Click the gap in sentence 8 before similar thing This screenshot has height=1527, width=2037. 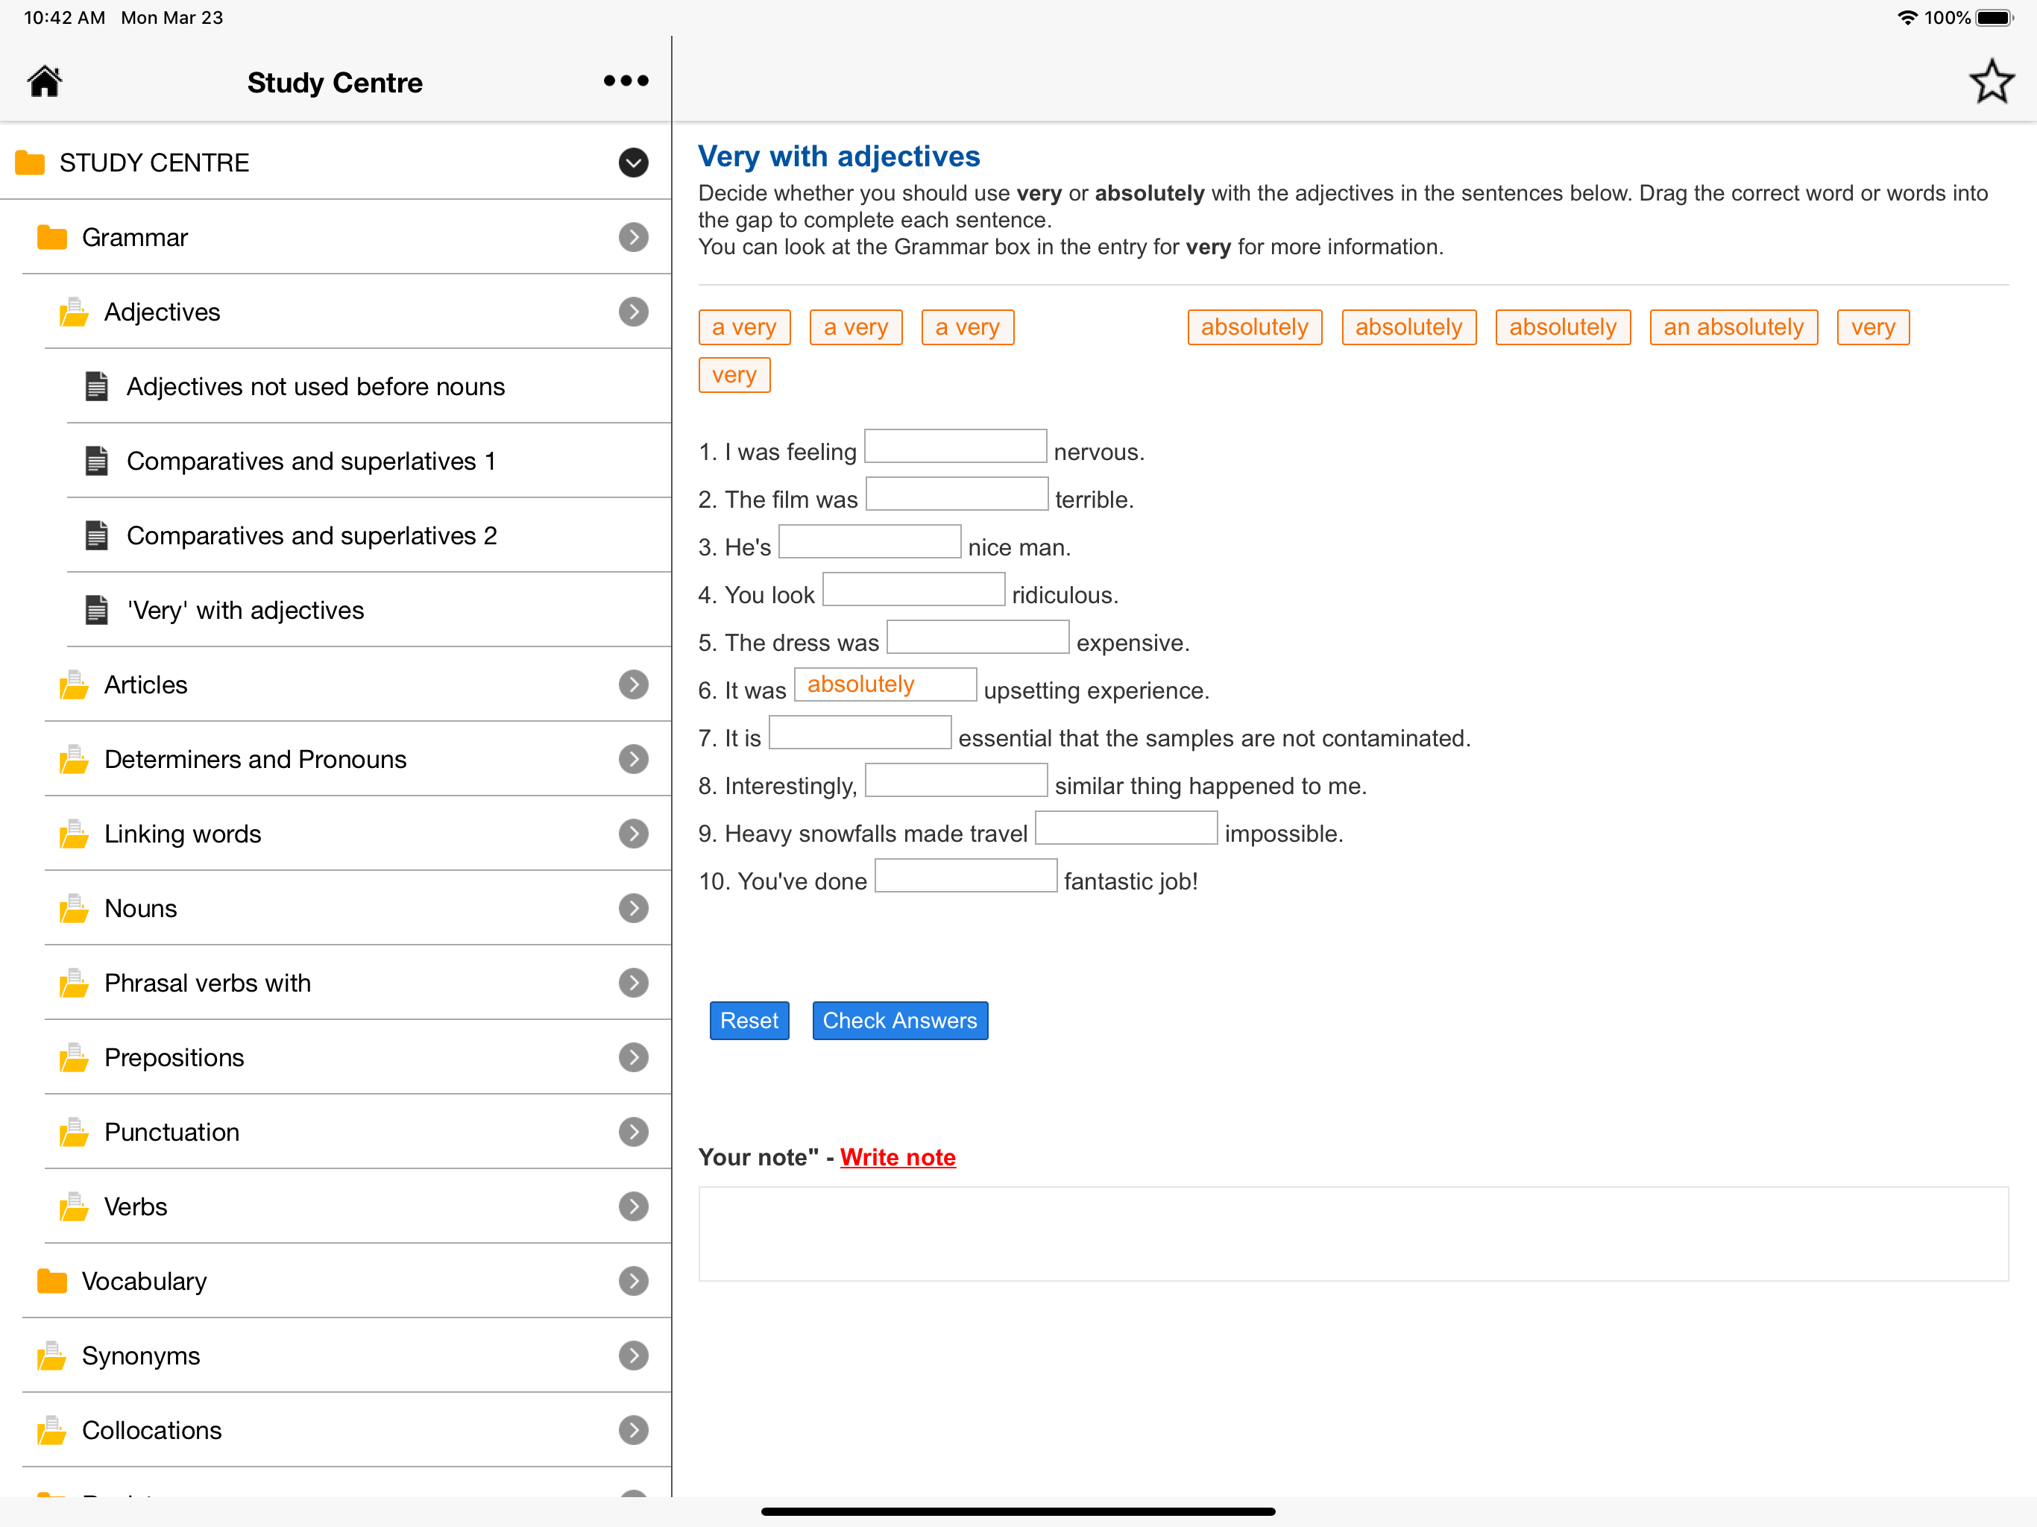coord(956,781)
